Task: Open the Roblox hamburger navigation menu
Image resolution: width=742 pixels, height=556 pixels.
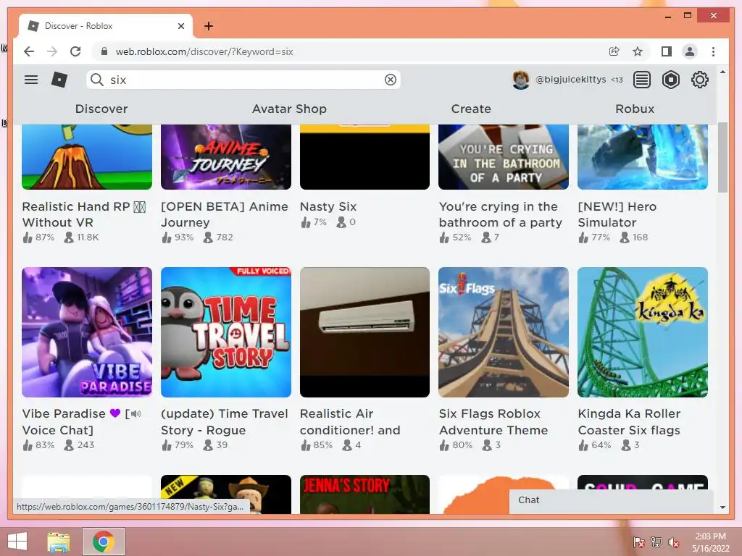Action: click(x=31, y=80)
